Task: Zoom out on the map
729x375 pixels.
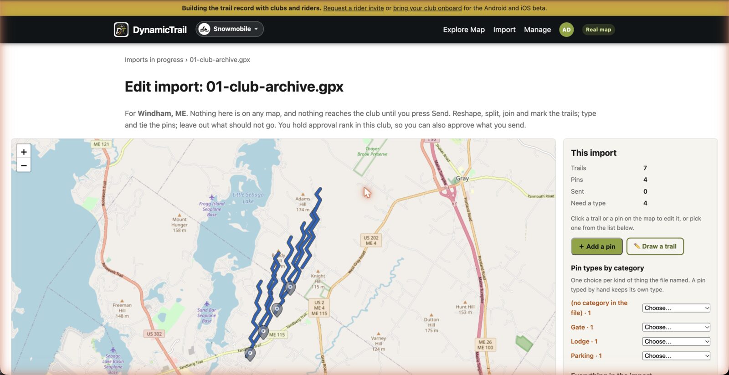Action: [24, 165]
